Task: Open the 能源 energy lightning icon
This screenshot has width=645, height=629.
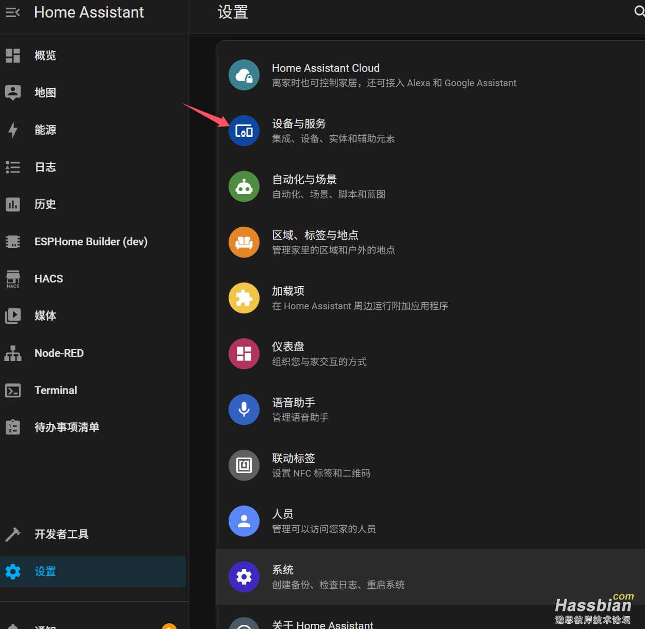Action: click(x=13, y=130)
